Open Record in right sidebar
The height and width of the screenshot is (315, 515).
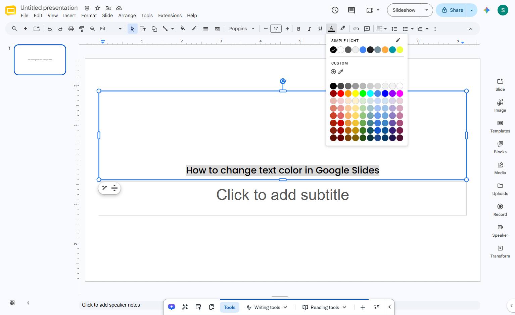click(500, 210)
